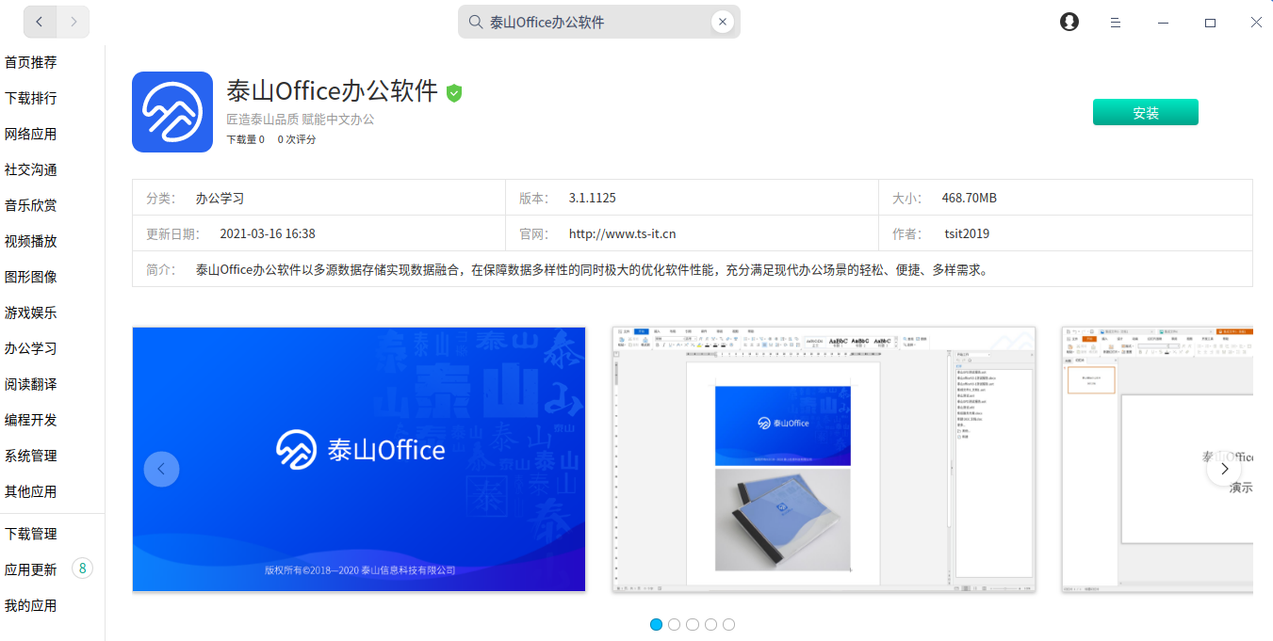This screenshot has height=641, width=1273.
Task: Open 音乐欣赏 category
Action: pyautogui.click(x=31, y=205)
